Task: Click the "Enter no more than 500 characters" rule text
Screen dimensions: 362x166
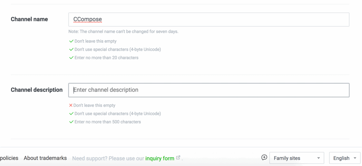Action: 107,122
